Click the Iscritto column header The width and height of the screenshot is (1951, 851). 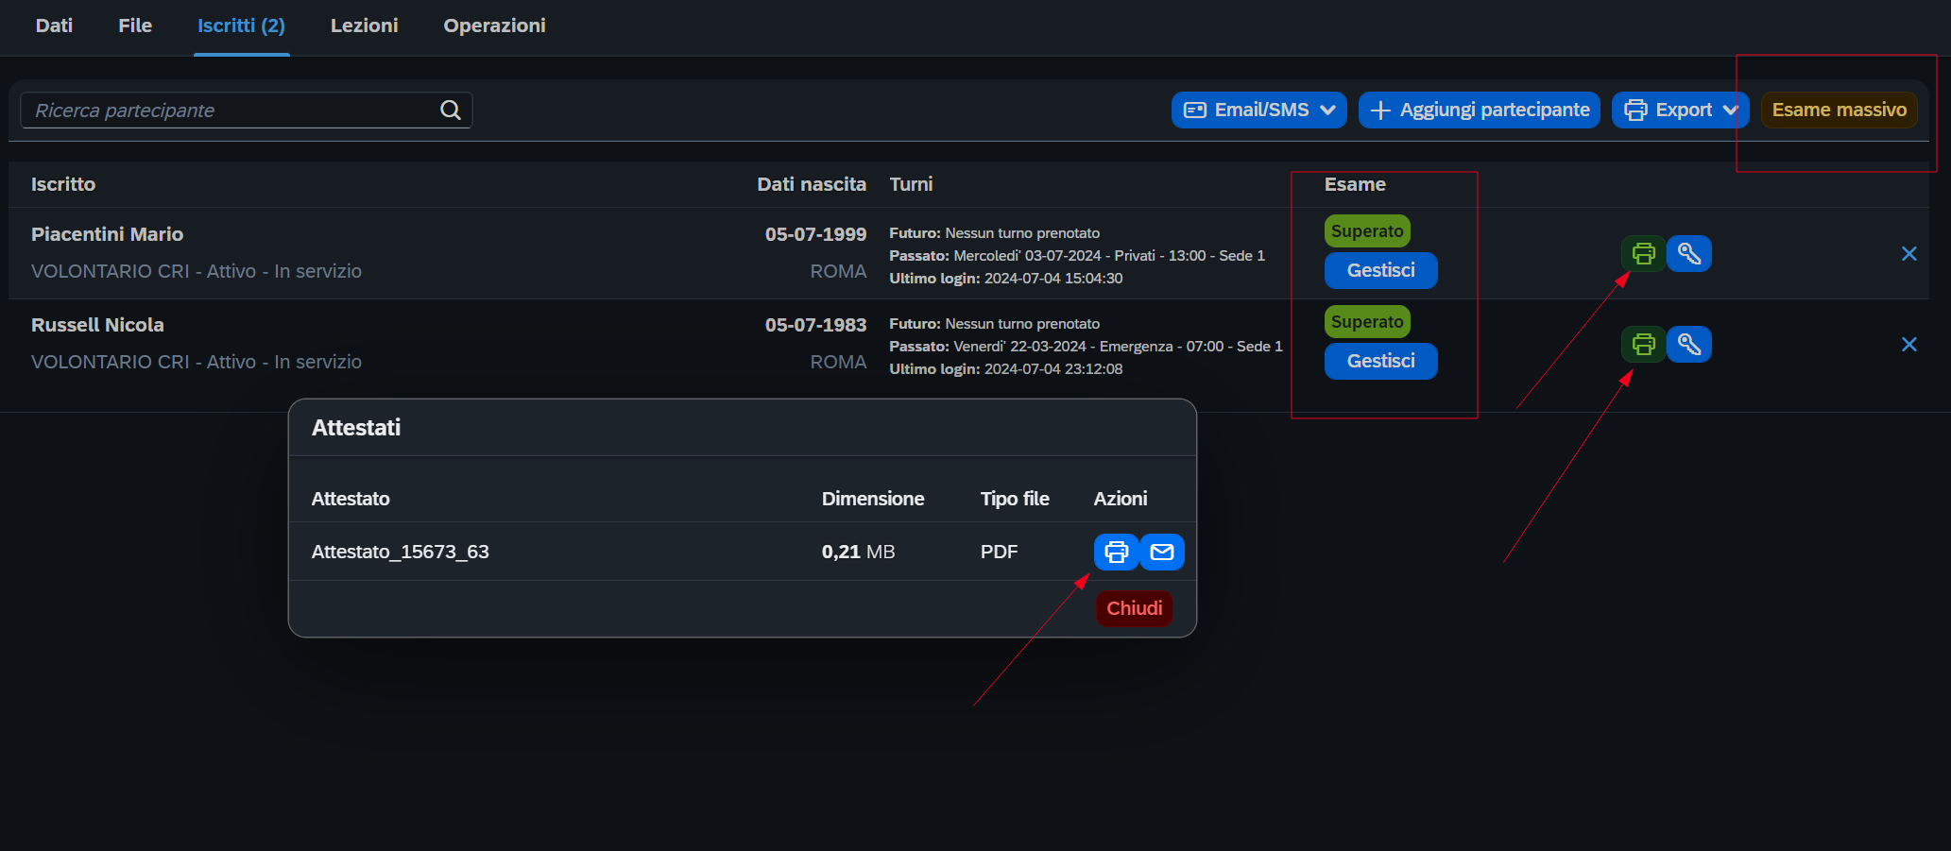tap(63, 184)
